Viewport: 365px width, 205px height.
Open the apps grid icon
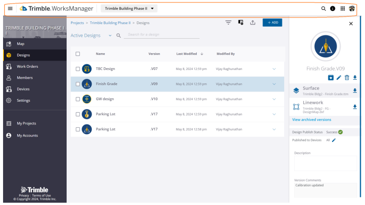pos(342,8)
